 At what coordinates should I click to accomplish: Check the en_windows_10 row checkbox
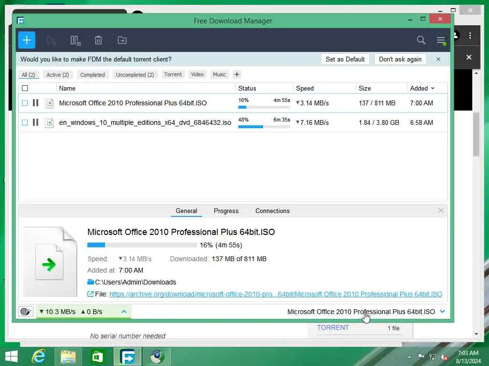click(25, 122)
